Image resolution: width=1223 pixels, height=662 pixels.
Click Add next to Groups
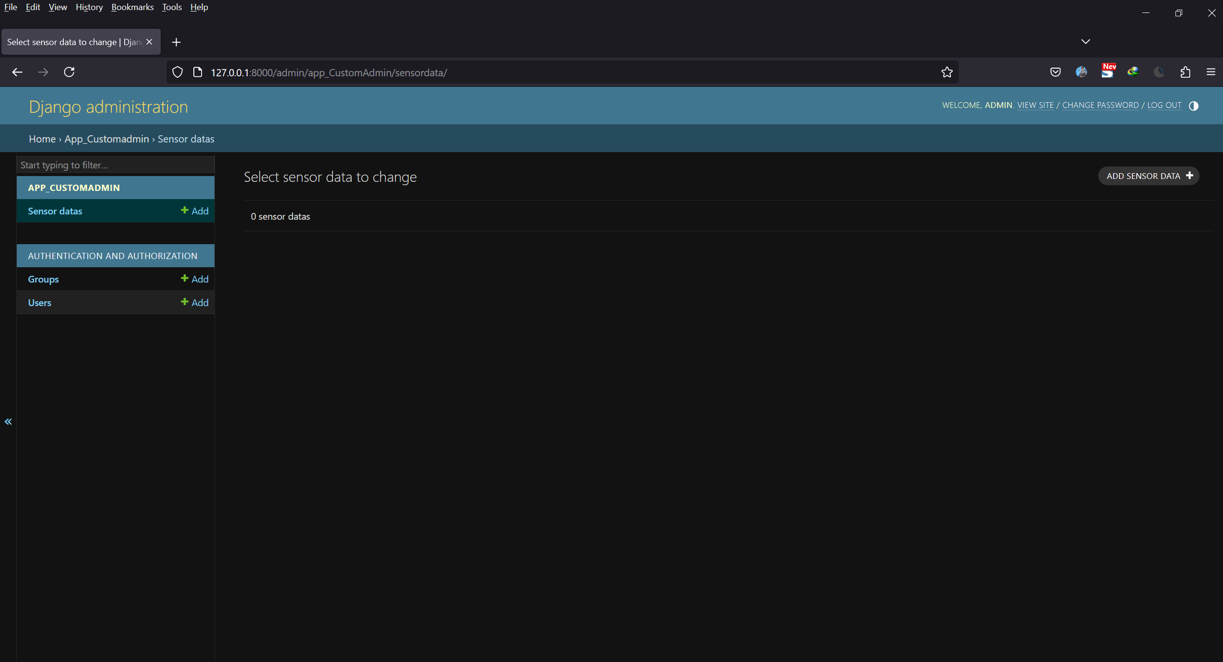coord(195,279)
